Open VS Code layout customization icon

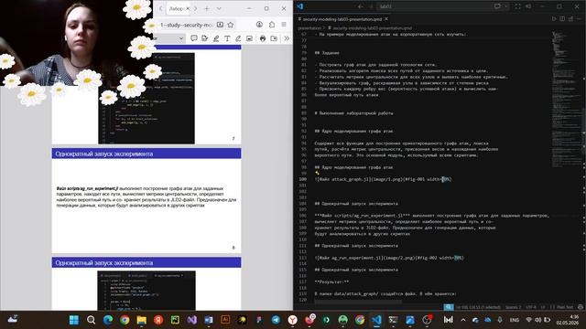[x=497, y=6]
